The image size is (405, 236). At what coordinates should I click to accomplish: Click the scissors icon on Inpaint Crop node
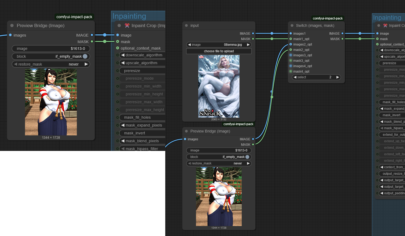[127, 25]
